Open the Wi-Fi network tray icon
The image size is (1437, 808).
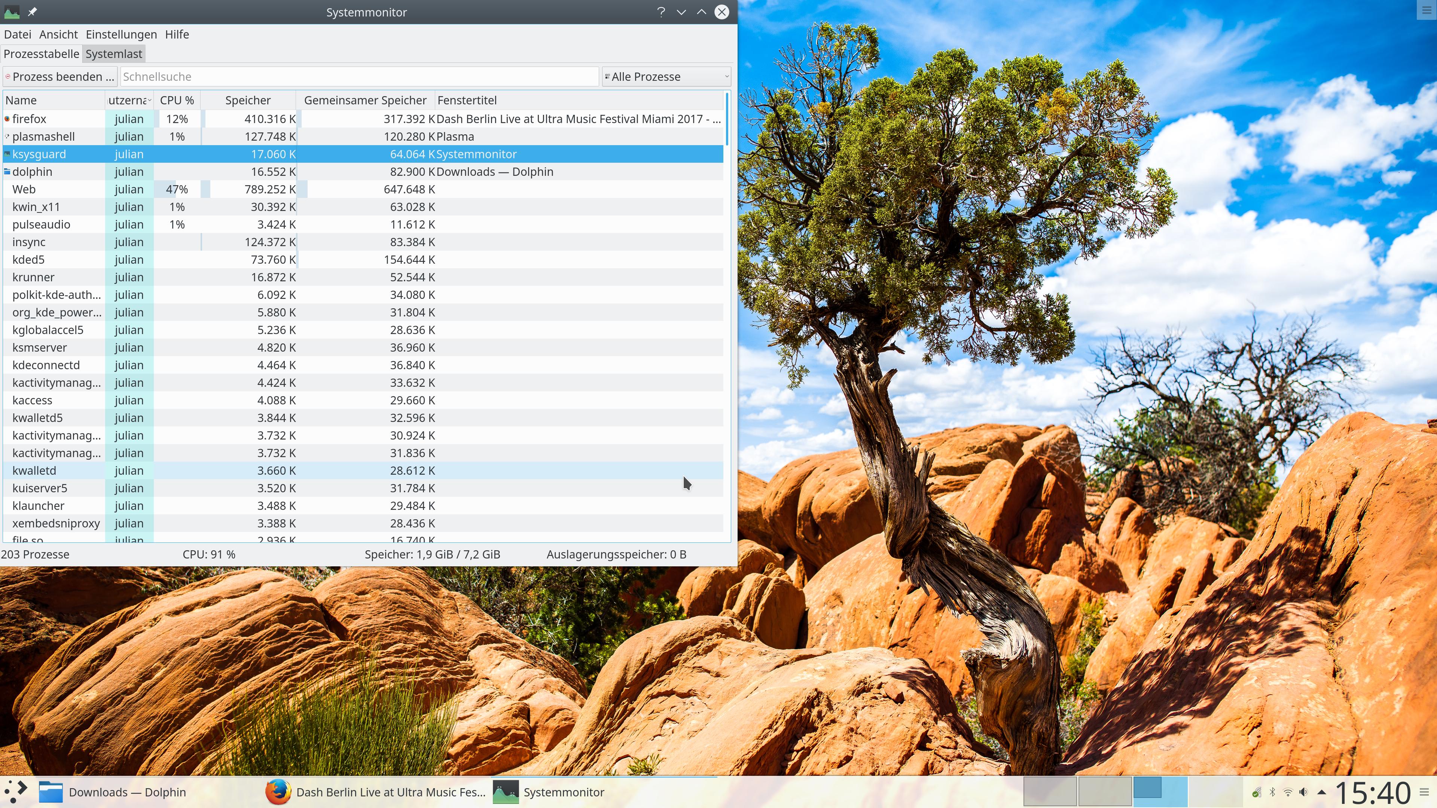click(x=1287, y=792)
